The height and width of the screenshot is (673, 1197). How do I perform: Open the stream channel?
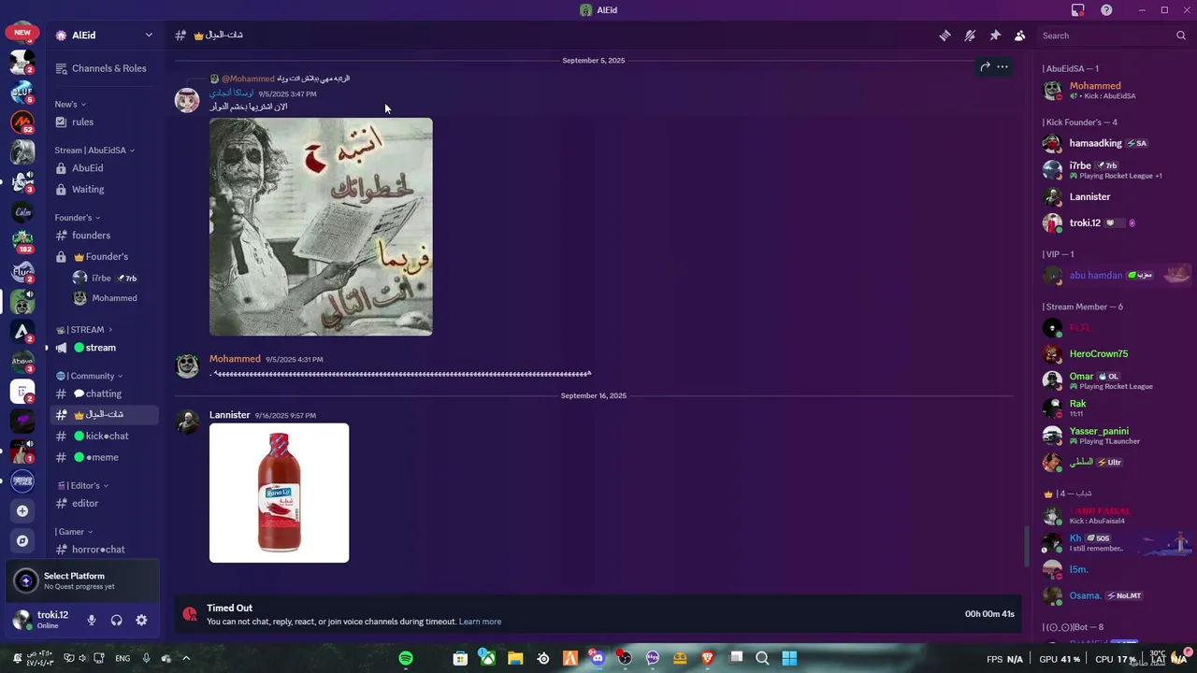pos(104,348)
